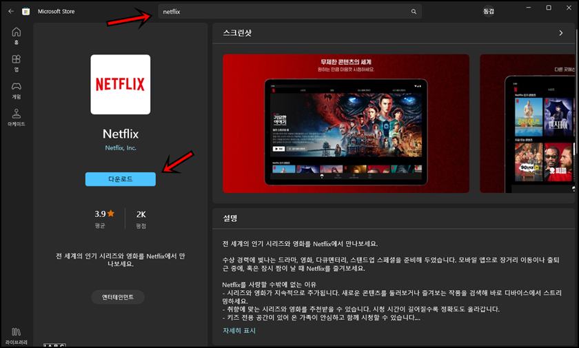Expand screenshots with the 스크린샷 chevron
579x348 pixels.
(561, 33)
